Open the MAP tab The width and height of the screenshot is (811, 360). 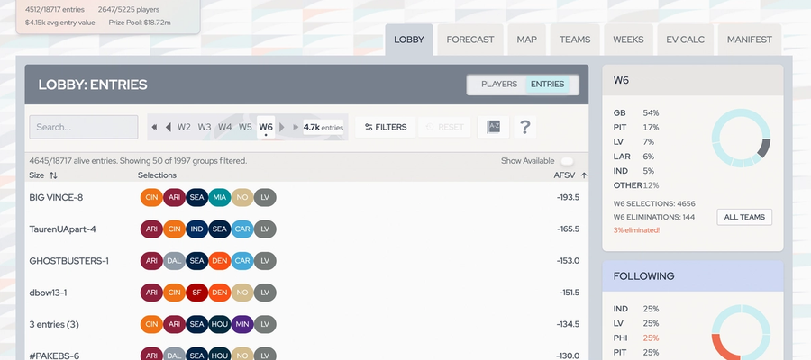coord(526,40)
